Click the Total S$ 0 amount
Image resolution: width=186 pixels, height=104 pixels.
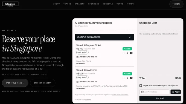coord(178,78)
